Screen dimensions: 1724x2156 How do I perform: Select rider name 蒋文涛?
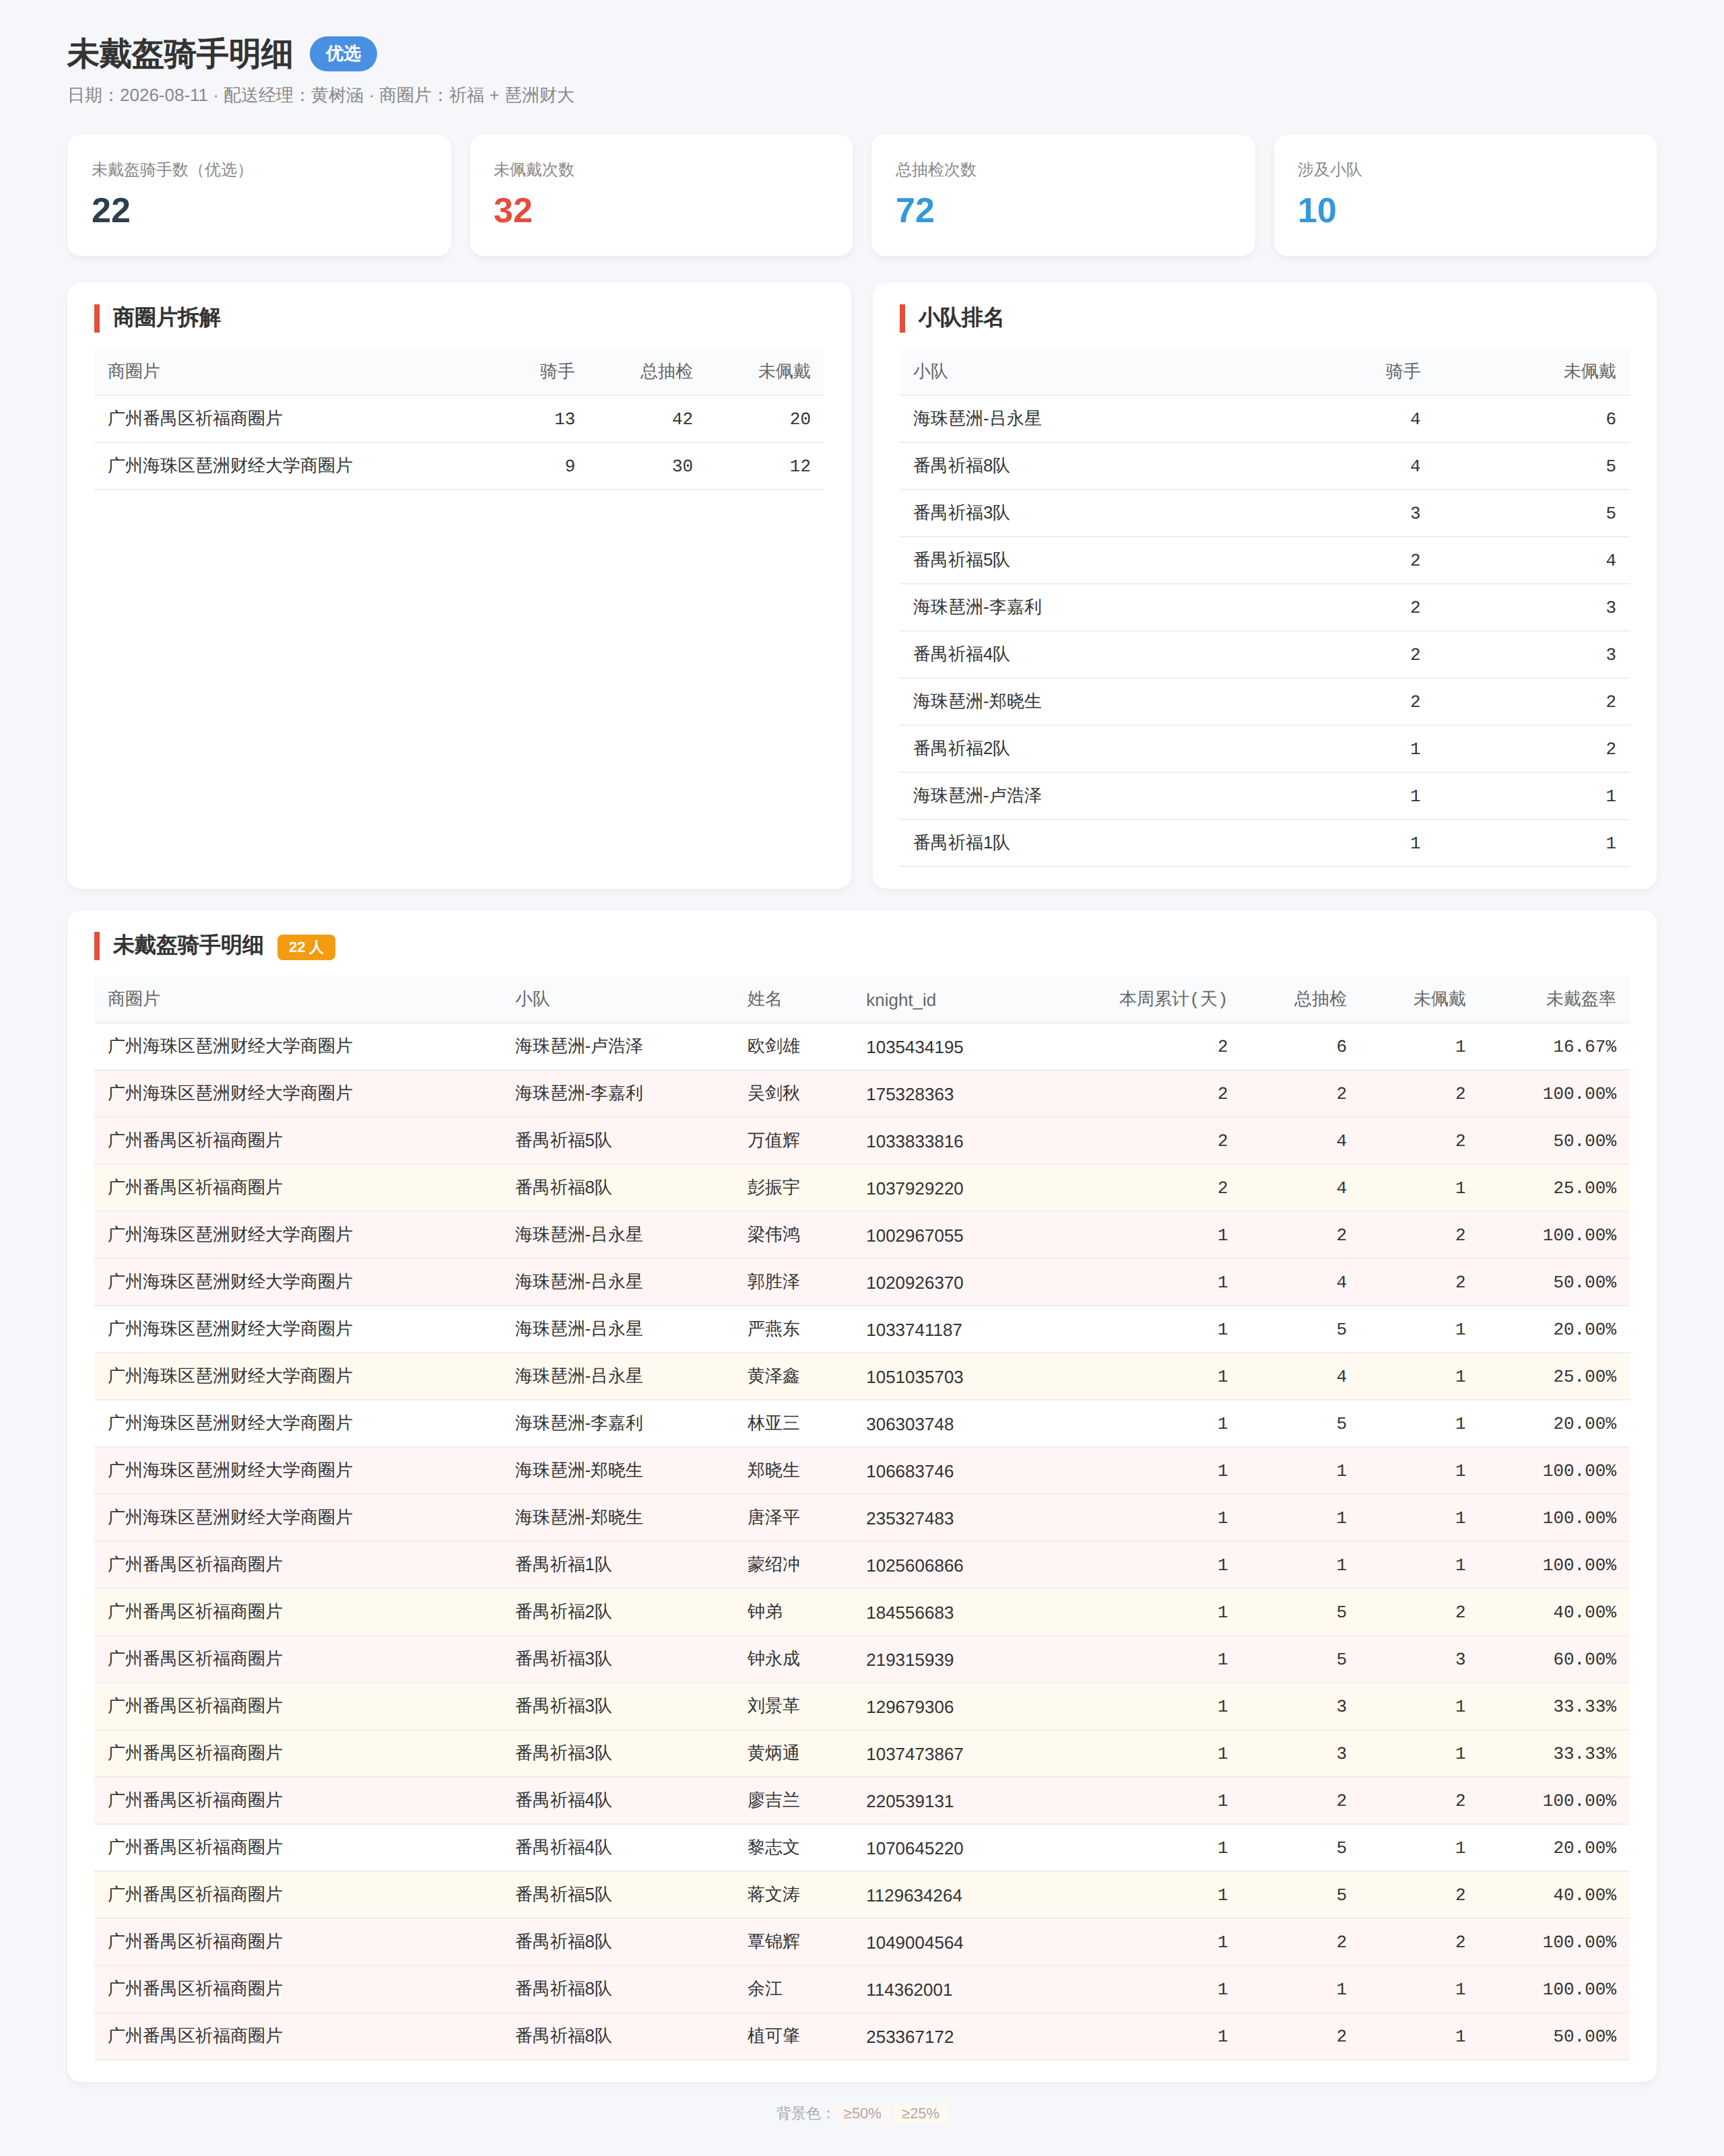773,1894
